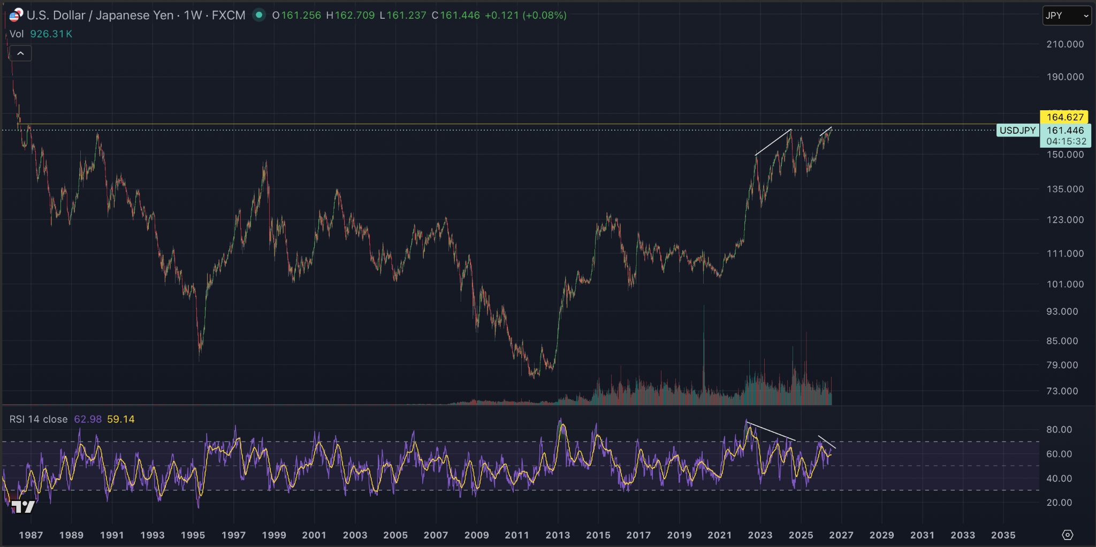Click the "U.S. Dollar / Japanese Yen" symbol title
The image size is (1096, 547).
pyautogui.click(x=100, y=15)
